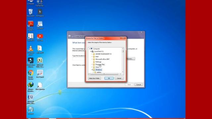Collapse the Computer node in the tree
The height and width of the screenshot is (119, 212).
pos(89,49)
